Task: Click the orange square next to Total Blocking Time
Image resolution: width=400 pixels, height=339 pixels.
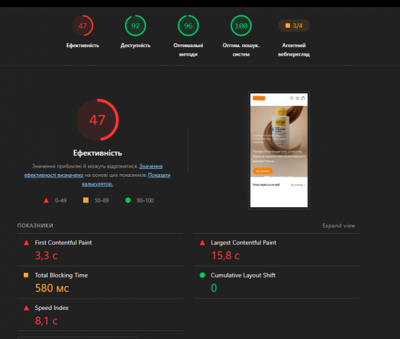Action: 26,275
